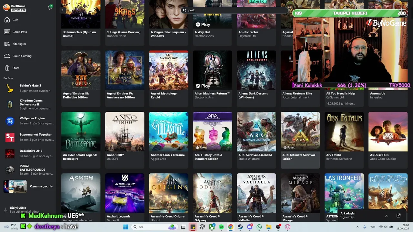
Task: Open Age of Mythology: Retold card
Action: coord(168,78)
